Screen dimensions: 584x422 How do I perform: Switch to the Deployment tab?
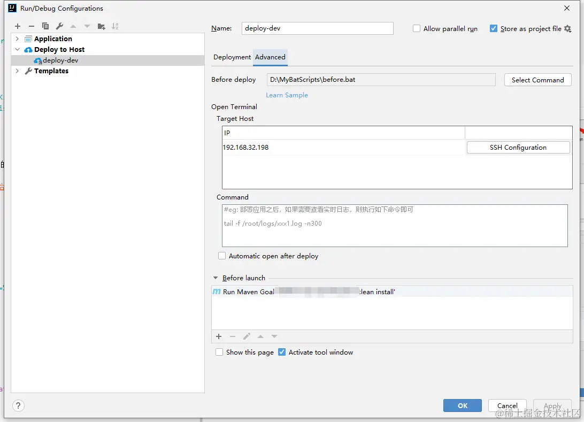232,57
